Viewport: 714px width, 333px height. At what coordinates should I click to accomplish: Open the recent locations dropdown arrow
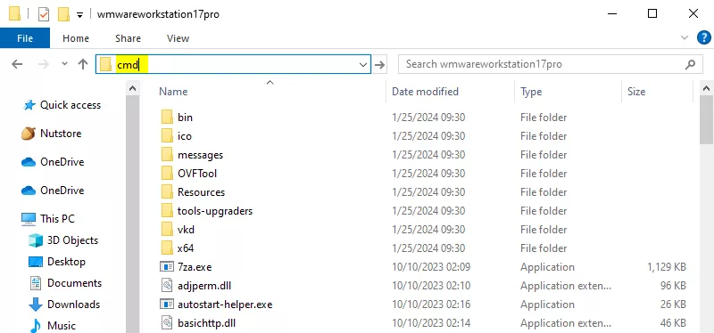[x=64, y=64]
